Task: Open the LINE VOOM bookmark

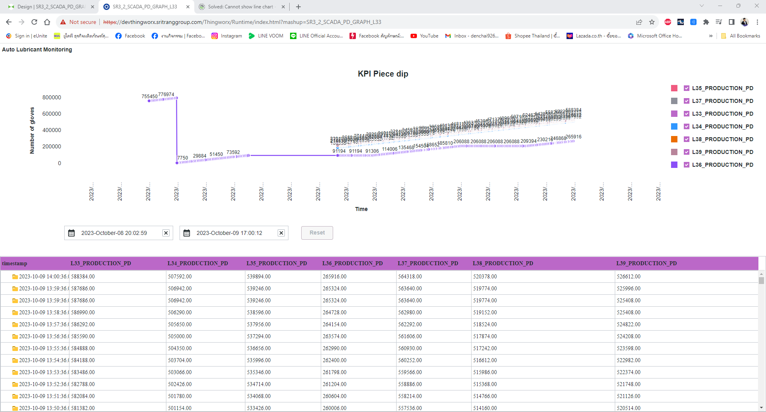Action: point(266,36)
